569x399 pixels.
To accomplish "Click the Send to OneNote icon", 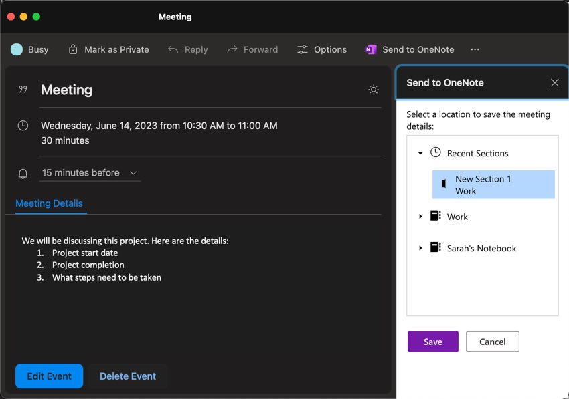I will coord(370,49).
